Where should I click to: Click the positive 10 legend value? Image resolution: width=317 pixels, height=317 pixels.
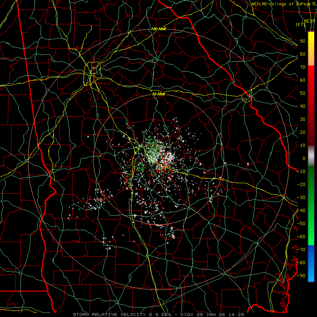[x=303, y=145]
